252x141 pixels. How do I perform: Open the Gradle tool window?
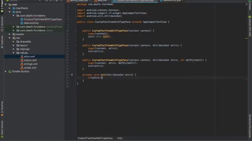(250, 5)
